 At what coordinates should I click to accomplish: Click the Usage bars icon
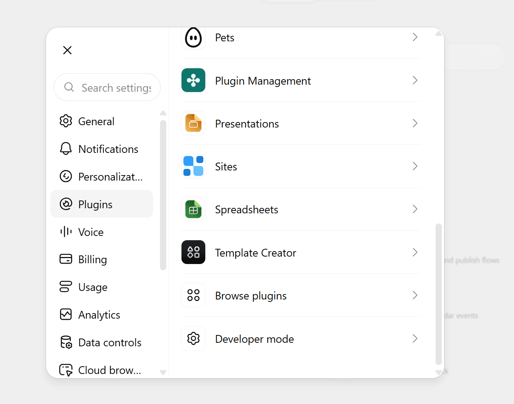(x=66, y=287)
